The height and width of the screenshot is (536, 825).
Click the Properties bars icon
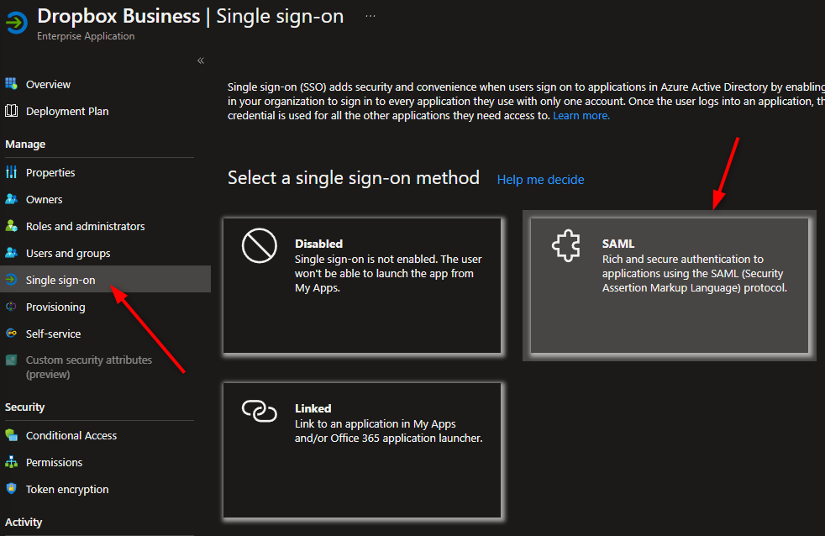12,172
